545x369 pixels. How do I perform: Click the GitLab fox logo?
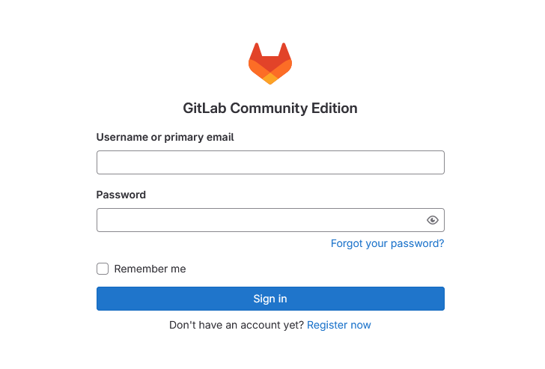click(270, 64)
